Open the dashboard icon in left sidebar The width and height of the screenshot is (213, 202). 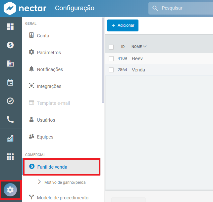(10, 27)
